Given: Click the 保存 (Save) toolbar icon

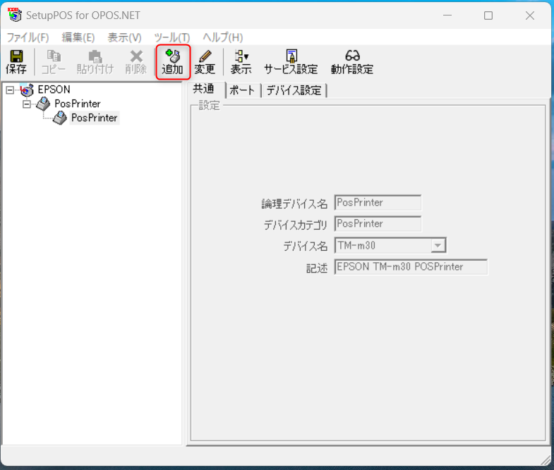Looking at the screenshot, I should [16, 61].
